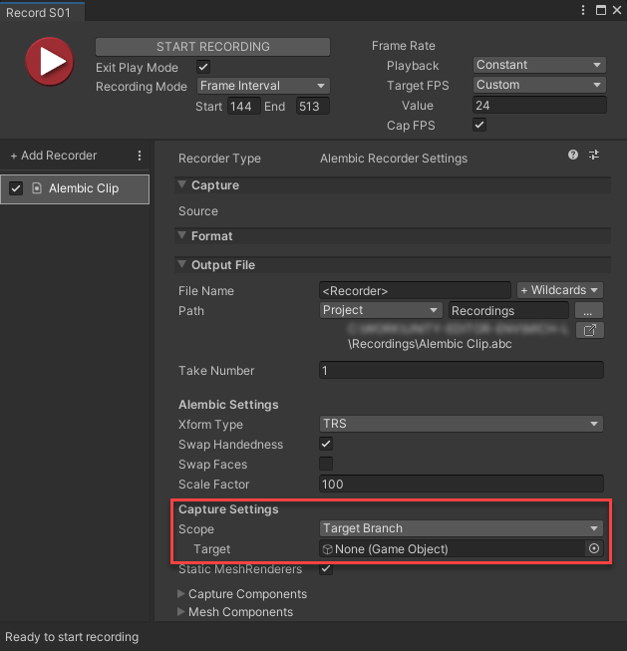The height and width of the screenshot is (651, 627).
Task: Click the browse path ellipsis button
Action: click(589, 311)
